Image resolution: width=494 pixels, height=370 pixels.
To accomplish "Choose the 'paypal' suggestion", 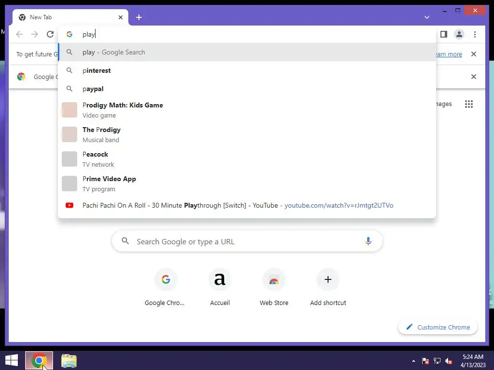I will coord(247,89).
